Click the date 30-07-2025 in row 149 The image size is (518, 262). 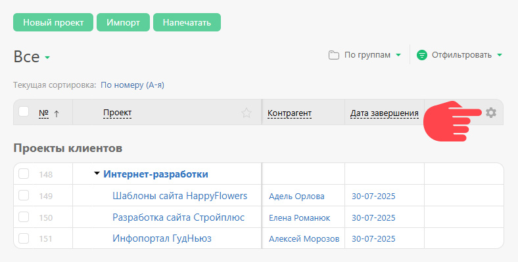pos(373,196)
